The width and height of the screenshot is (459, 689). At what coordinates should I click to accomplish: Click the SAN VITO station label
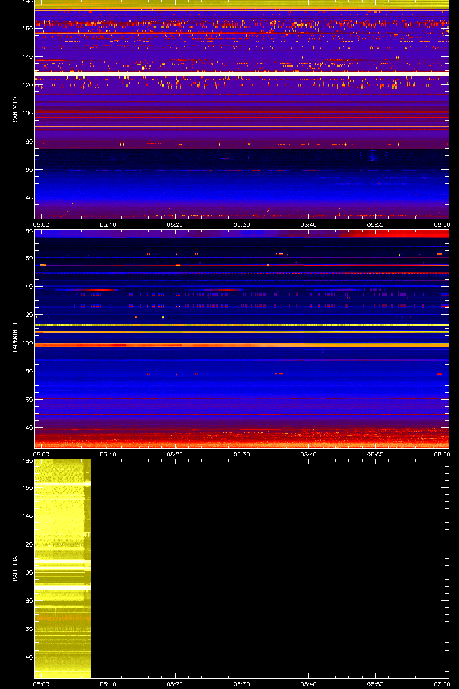(15, 110)
